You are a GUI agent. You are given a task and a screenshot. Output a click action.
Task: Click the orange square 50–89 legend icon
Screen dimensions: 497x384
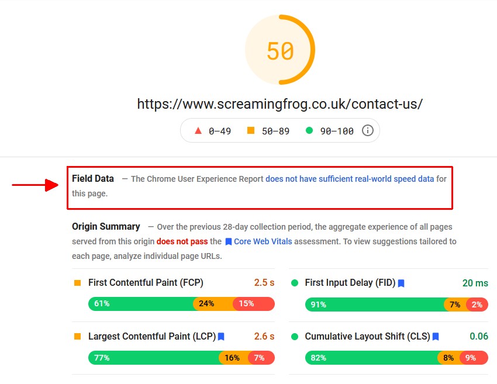pyautogui.click(x=251, y=130)
